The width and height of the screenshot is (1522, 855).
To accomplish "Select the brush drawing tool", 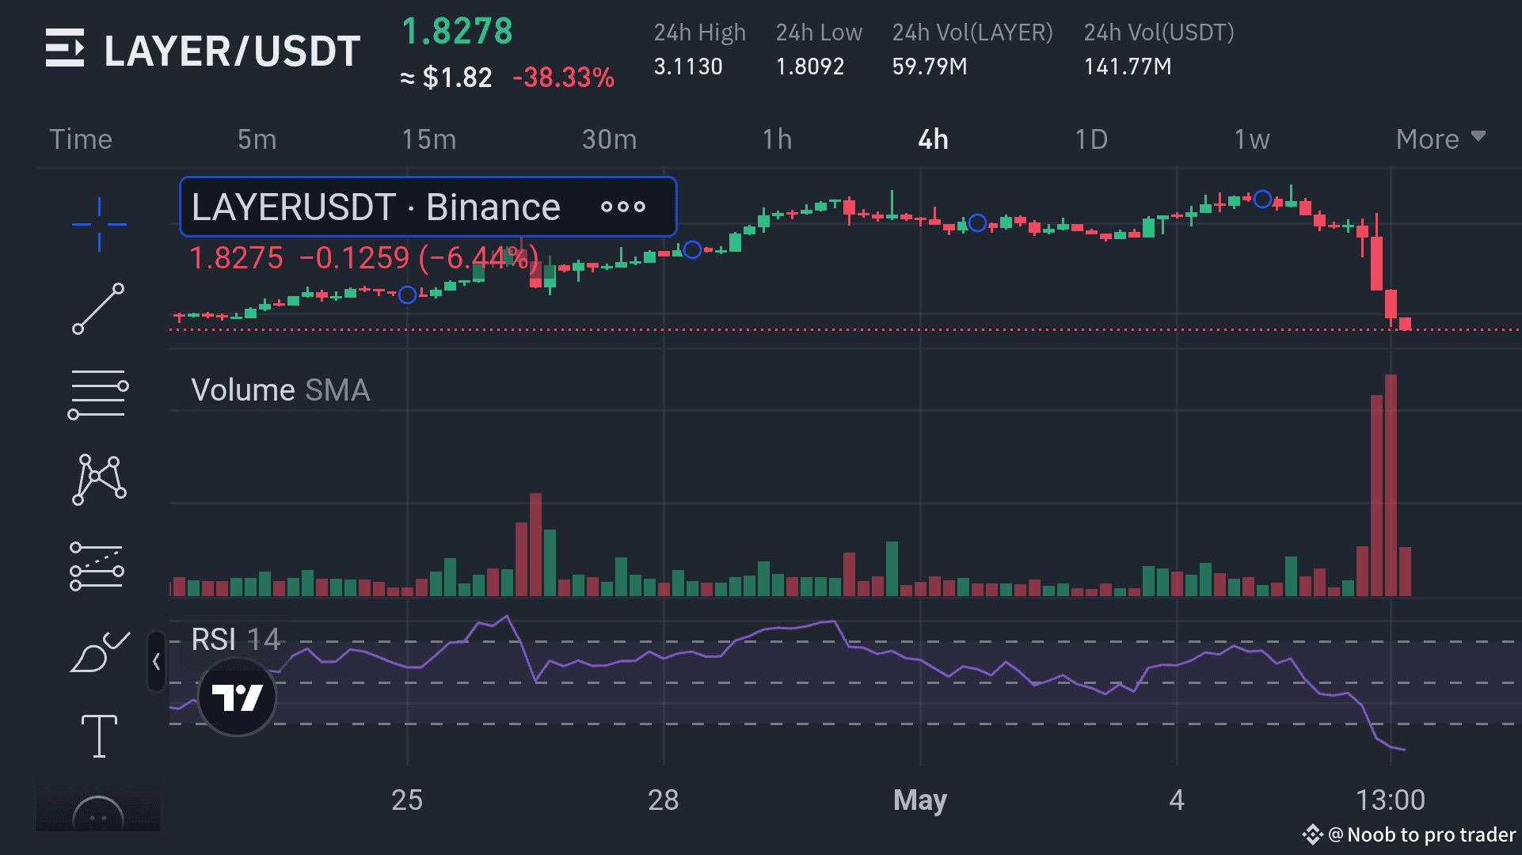I will point(99,652).
